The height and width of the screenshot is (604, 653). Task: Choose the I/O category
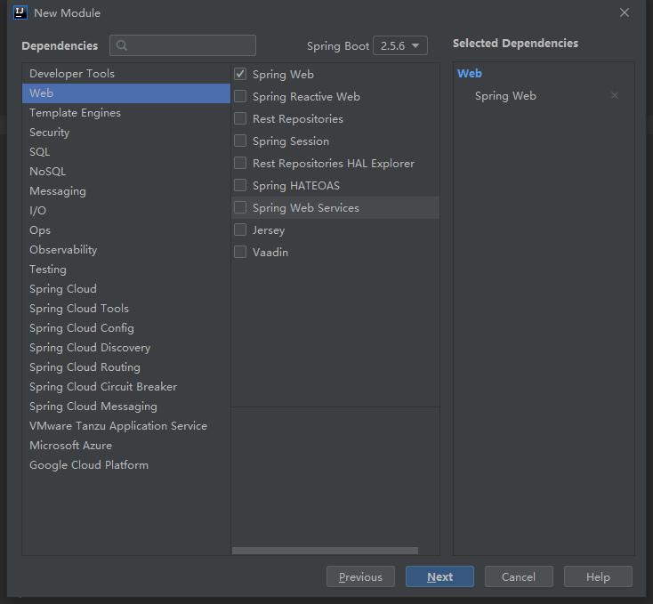click(x=125, y=211)
